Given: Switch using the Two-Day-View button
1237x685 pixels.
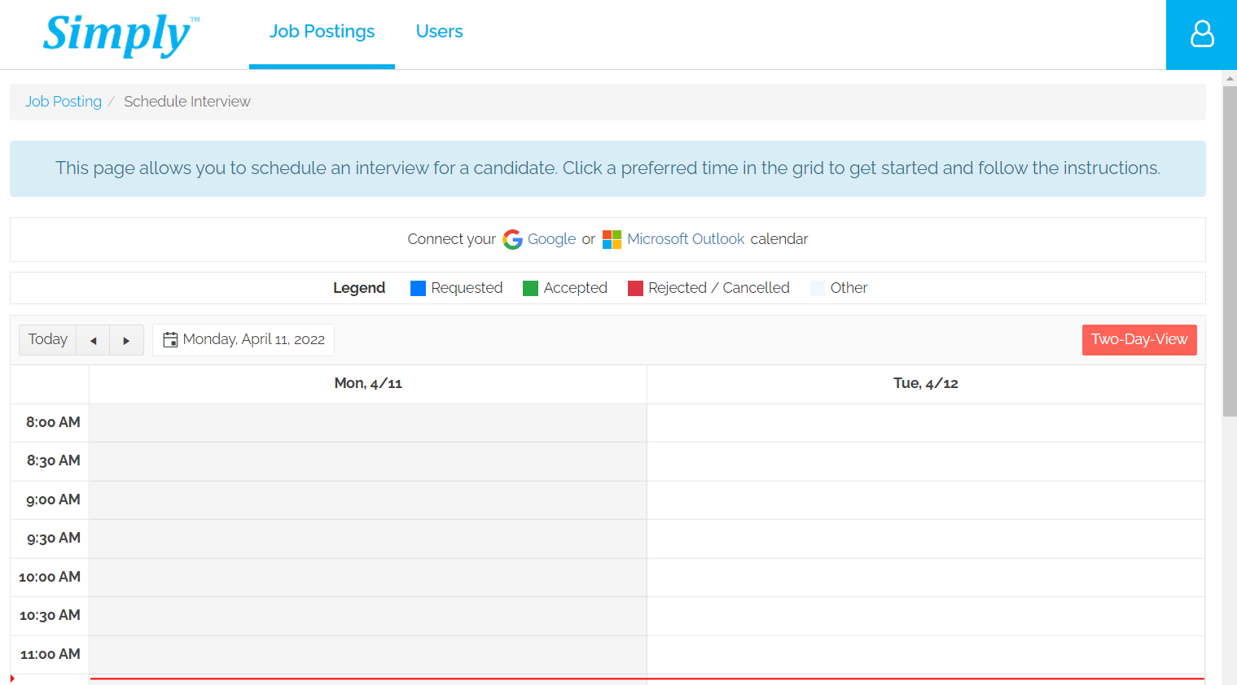Looking at the screenshot, I should 1139,339.
